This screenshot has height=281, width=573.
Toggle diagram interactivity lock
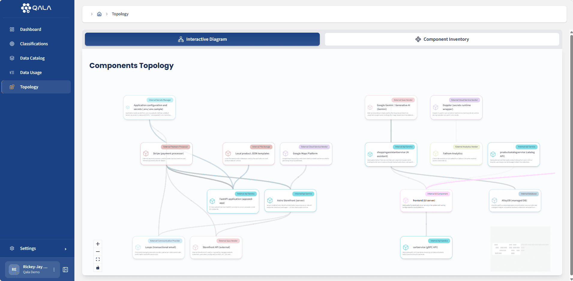(x=98, y=268)
